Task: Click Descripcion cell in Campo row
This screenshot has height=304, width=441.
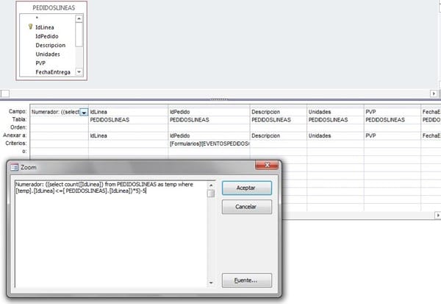Action: [x=278, y=112]
